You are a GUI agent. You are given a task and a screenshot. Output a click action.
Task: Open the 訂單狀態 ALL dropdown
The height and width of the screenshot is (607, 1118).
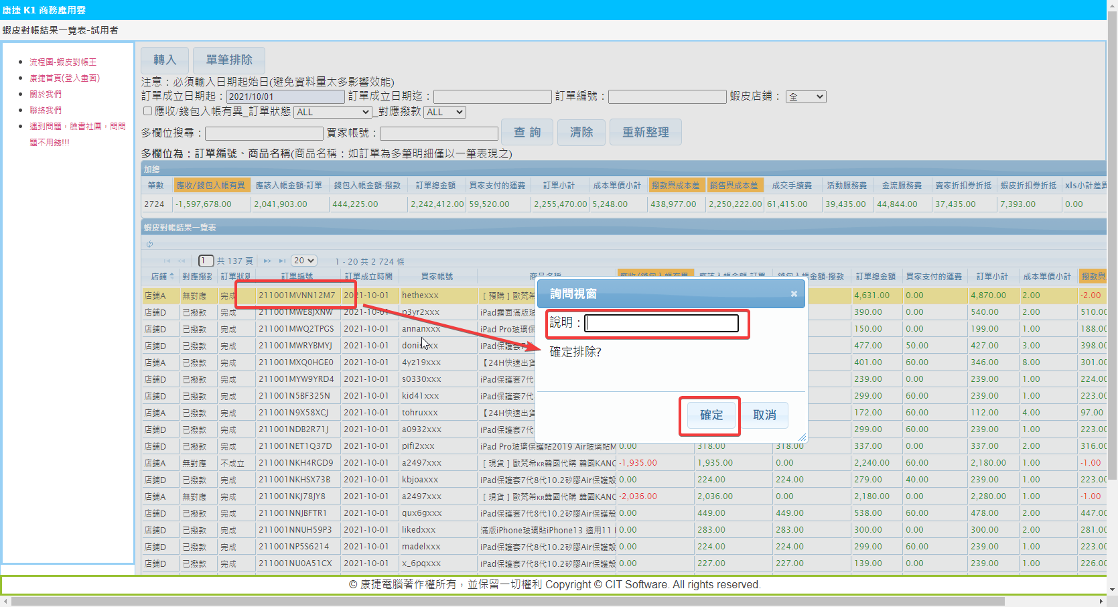coord(332,112)
